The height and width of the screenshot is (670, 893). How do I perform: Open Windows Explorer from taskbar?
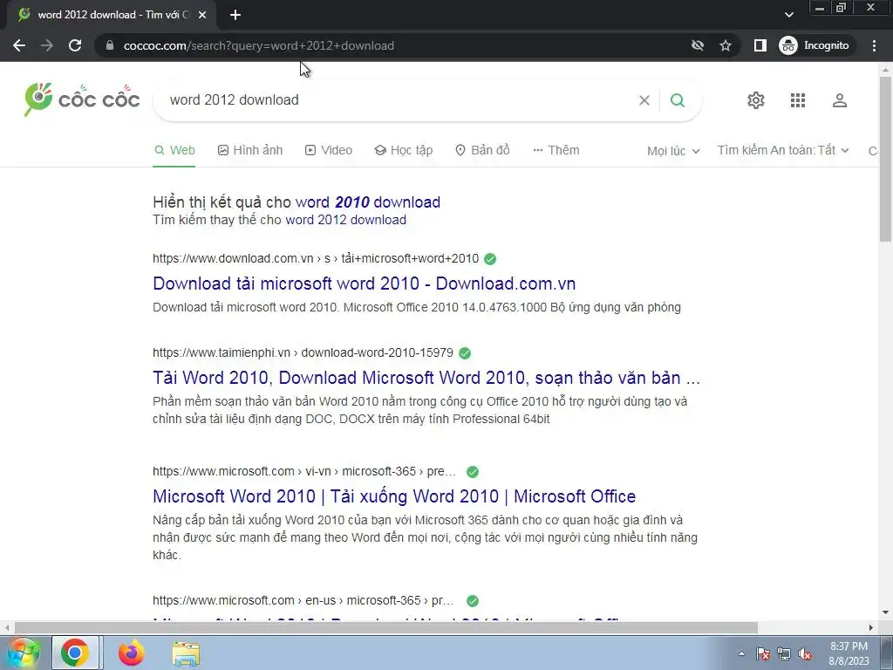tap(187, 653)
